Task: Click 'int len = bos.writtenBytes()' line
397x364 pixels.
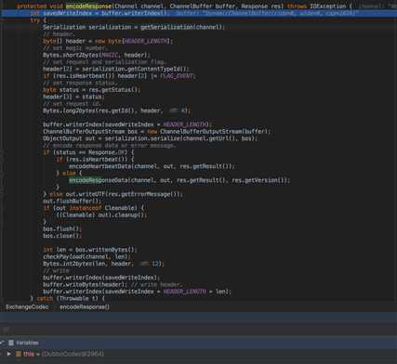Action: (x=90, y=250)
